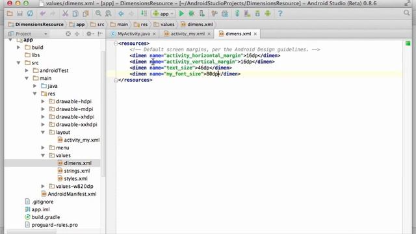The image size is (416, 234).
Task: Expand the drawable-xxhdpi folder
Action: (43, 124)
